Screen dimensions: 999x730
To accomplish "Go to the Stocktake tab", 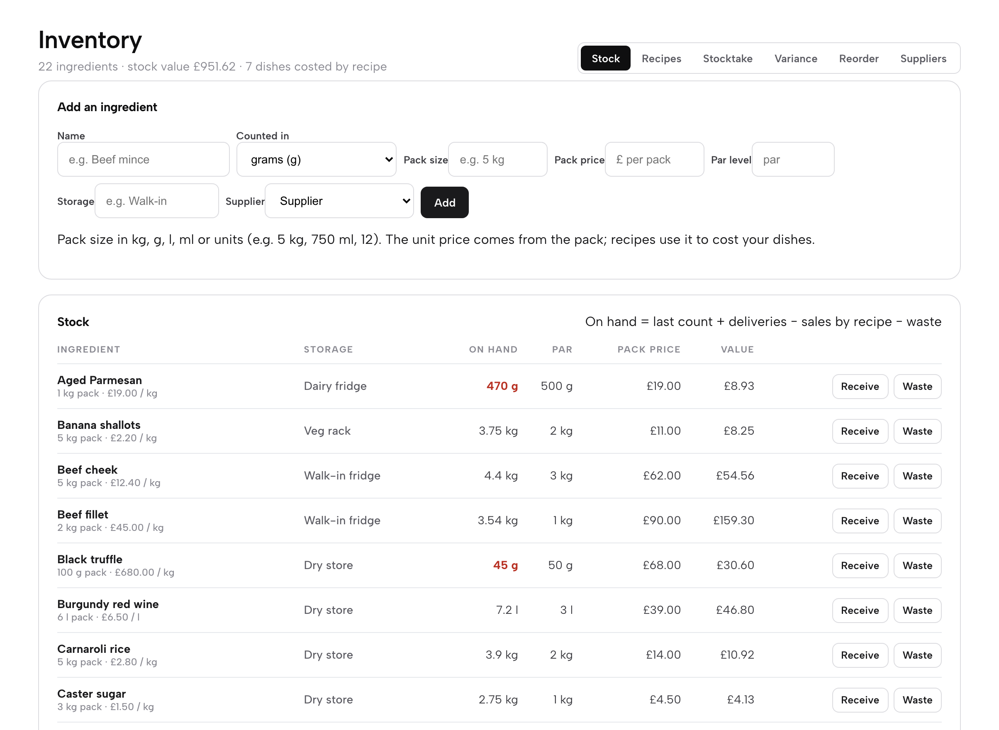I will pos(727,58).
